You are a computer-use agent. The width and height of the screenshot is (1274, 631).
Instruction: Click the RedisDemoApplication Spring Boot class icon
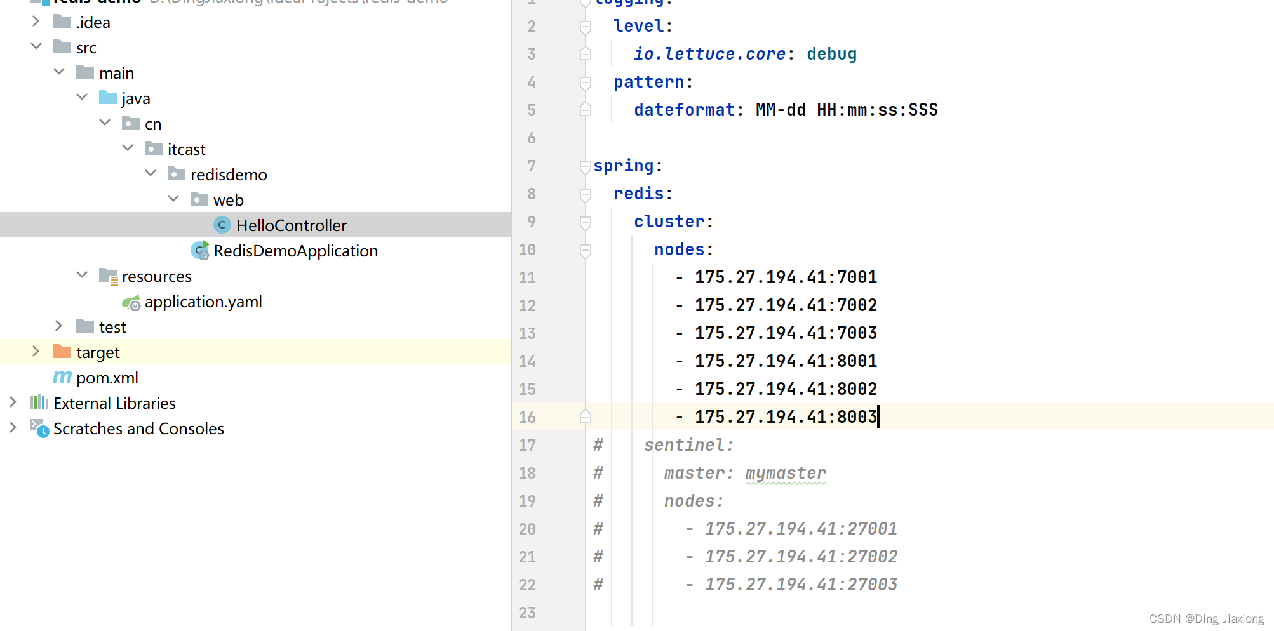point(201,250)
